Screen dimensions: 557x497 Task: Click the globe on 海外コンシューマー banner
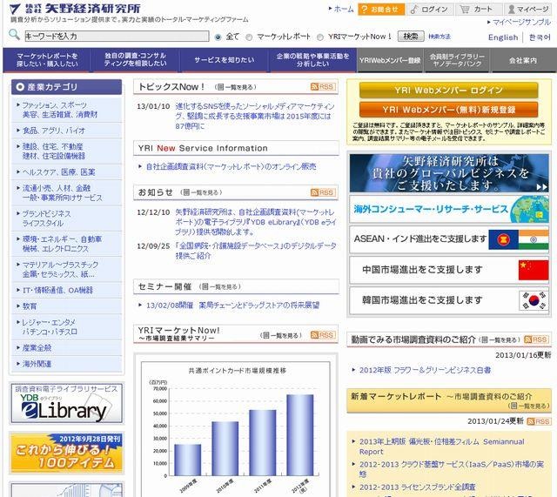coord(530,209)
